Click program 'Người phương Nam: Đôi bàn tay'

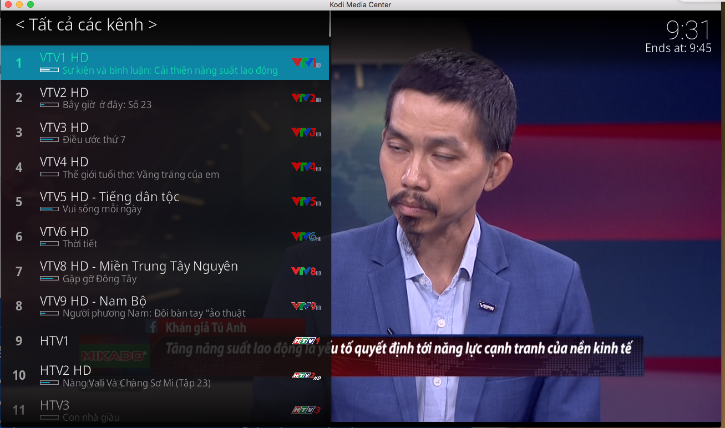pos(154,313)
